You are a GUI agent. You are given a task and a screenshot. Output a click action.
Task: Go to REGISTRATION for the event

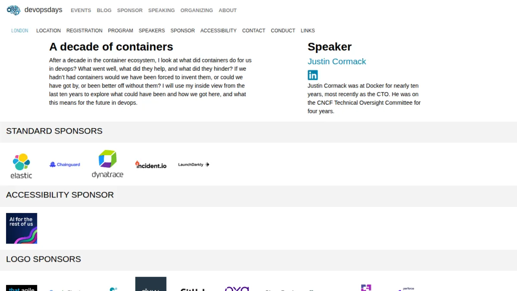click(84, 31)
